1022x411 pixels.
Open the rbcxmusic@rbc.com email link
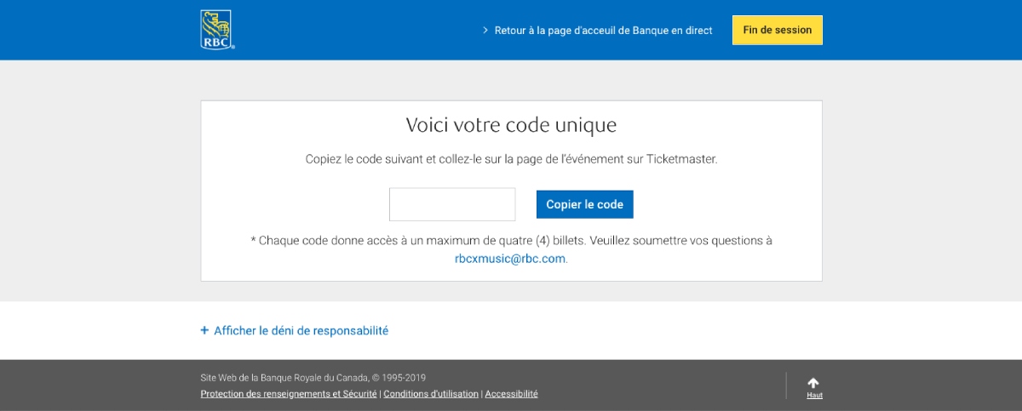pos(510,259)
